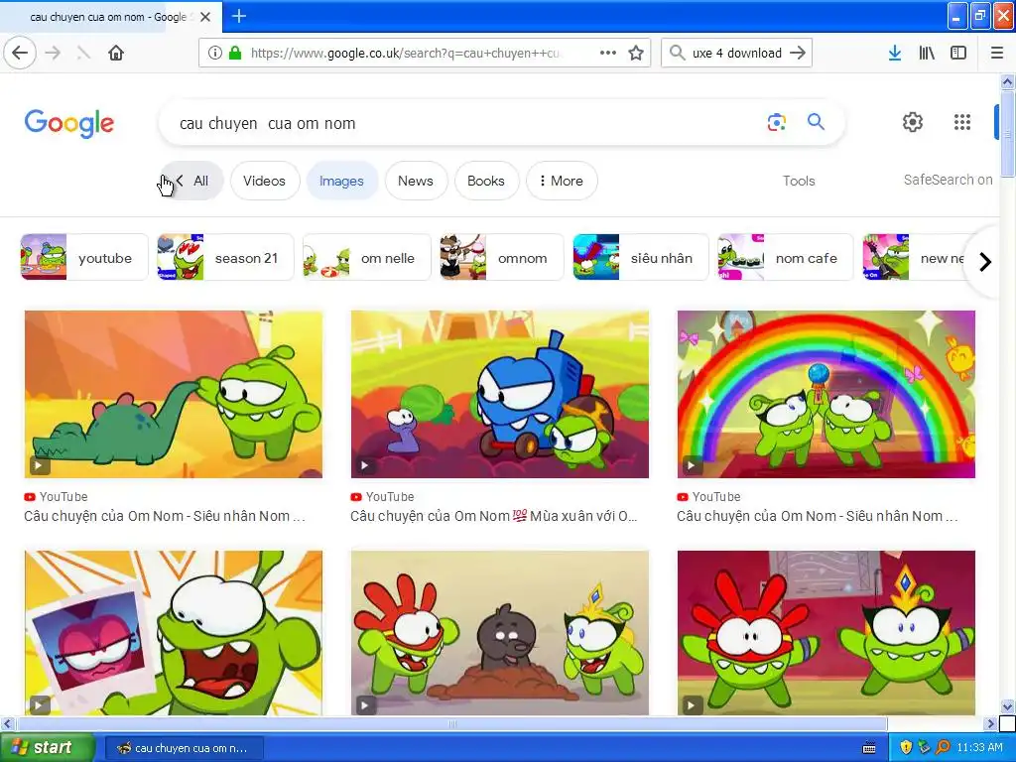
Task: Bookmark this page with the star icon
Action: tap(636, 54)
